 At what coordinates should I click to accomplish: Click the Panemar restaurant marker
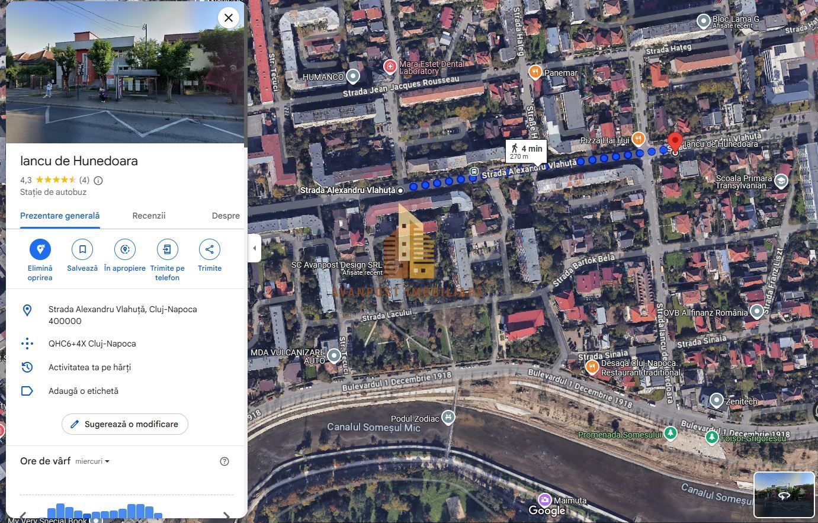[535, 72]
